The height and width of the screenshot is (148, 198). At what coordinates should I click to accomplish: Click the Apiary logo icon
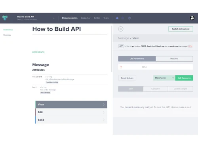[5, 18]
